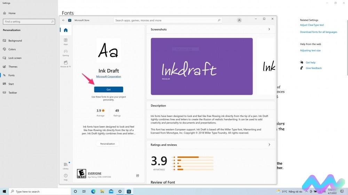This screenshot has height=195, width=348.
Task: Open Movies & TV section in Store
Action: [x=66, y=64]
